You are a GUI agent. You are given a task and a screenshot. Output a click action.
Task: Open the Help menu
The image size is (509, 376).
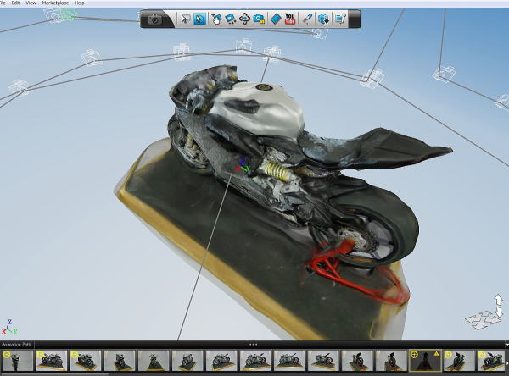click(x=80, y=3)
